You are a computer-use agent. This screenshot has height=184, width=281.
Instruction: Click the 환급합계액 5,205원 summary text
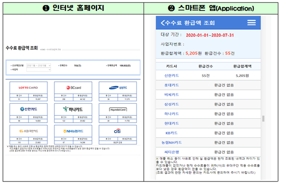point(181,53)
